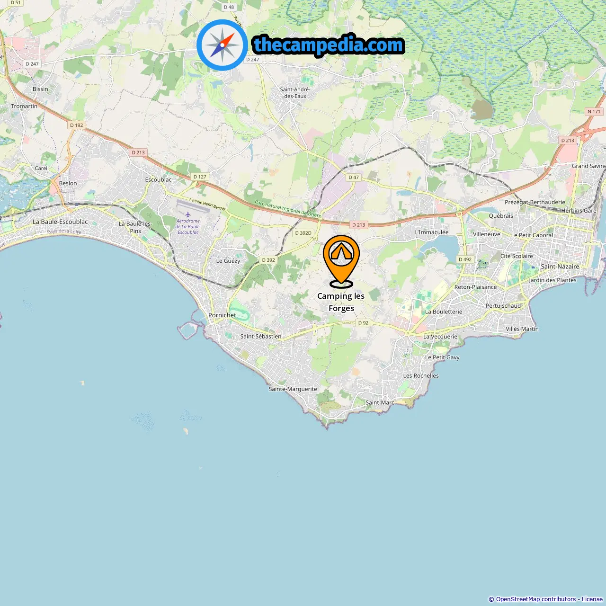The width and height of the screenshot is (606, 606).
Task: Select the Pornichet town label
Action: (x=222, y=315)
